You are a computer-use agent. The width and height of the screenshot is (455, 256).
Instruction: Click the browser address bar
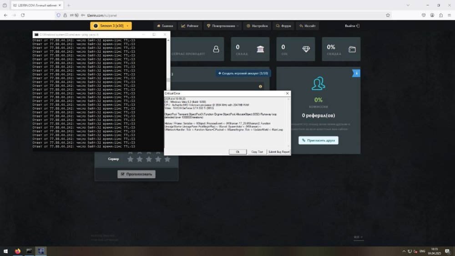[x=227, y=15]
